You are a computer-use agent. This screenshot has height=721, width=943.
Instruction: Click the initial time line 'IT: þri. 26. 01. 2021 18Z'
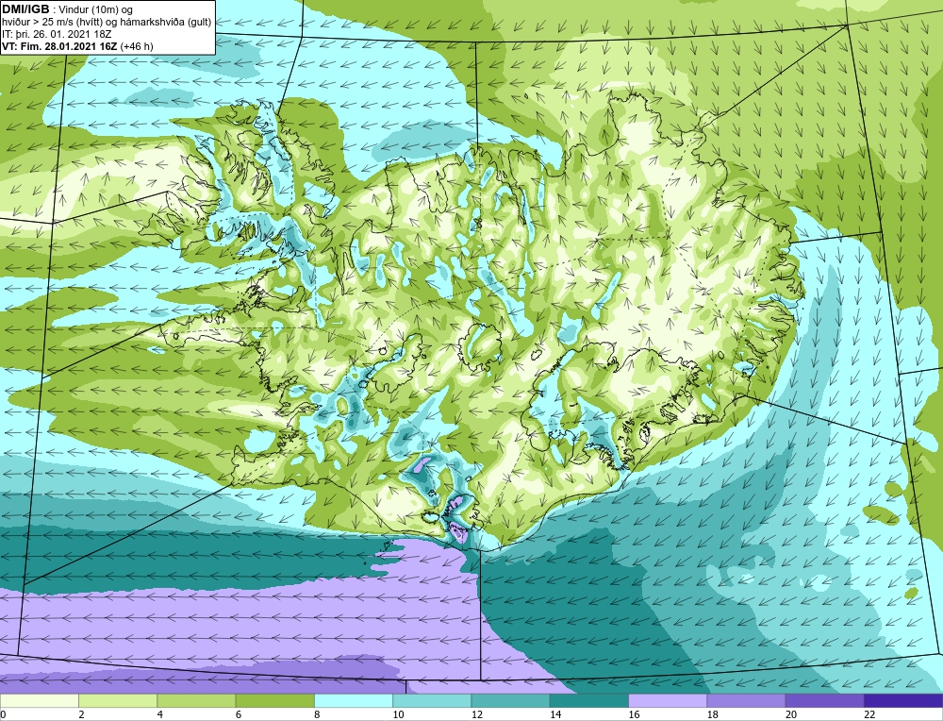pos(57,34)
